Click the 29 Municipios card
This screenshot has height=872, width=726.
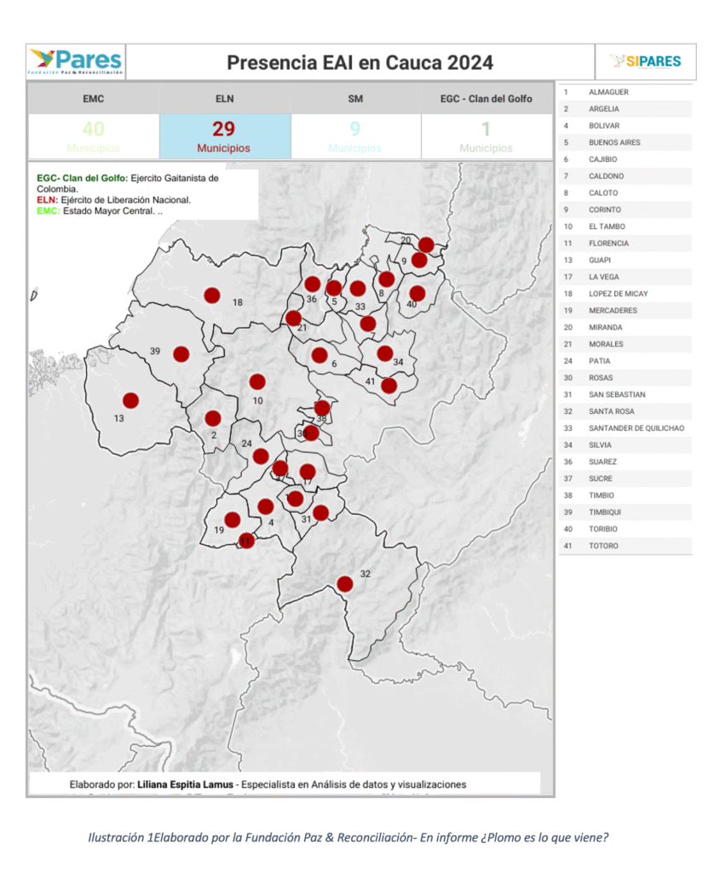pos(224,136)
